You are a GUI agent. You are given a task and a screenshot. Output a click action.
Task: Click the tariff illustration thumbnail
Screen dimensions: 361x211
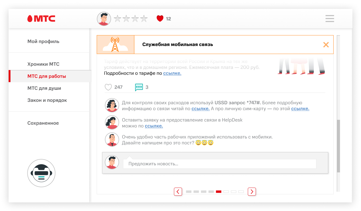(x=302, y=66)
